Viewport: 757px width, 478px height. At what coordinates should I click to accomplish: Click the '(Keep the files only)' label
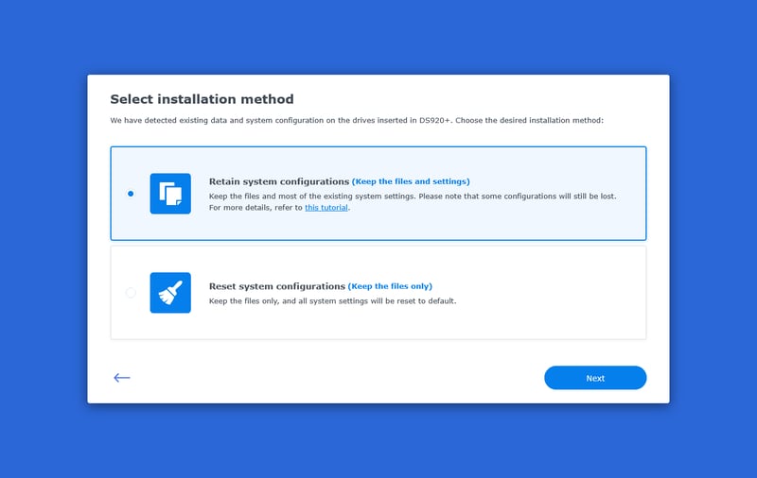(390, 285)
